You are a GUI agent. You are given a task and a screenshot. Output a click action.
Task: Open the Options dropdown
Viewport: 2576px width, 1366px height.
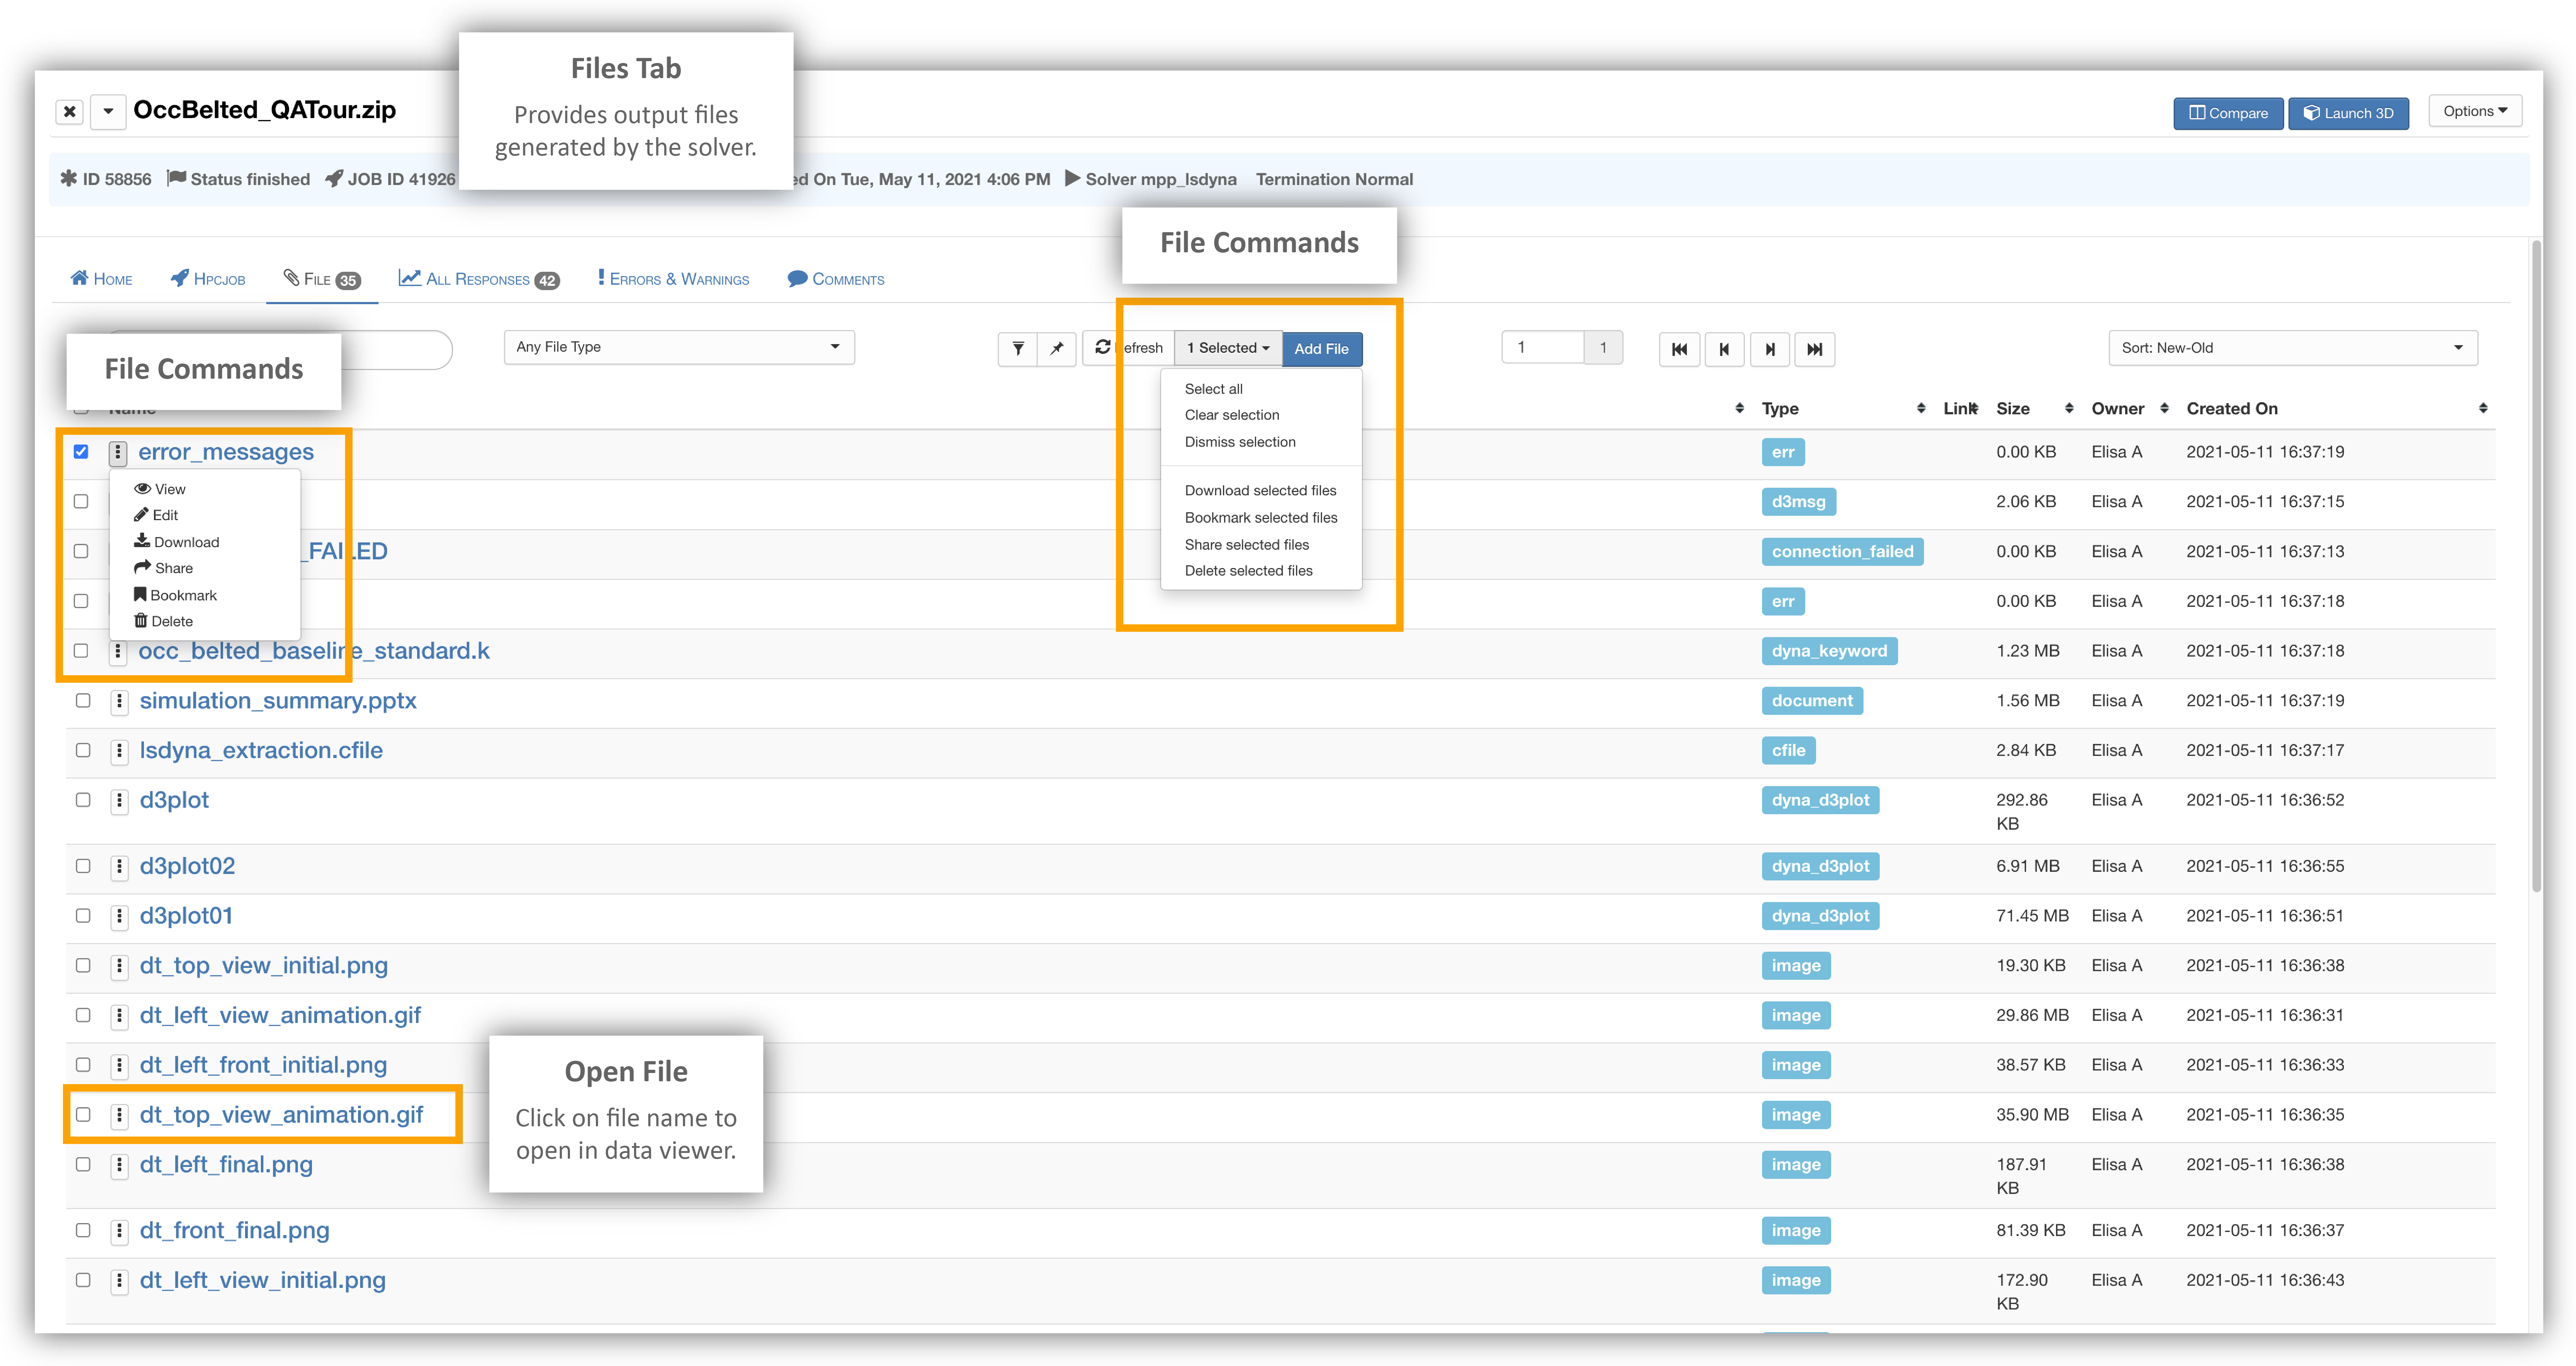pos(2475,111)
